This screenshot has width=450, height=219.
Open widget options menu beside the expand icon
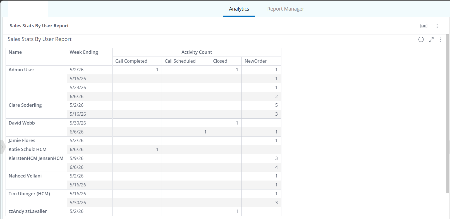click(441, 40)
